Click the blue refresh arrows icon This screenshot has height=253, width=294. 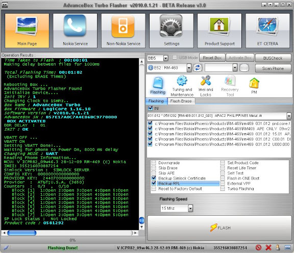(198, 68)
